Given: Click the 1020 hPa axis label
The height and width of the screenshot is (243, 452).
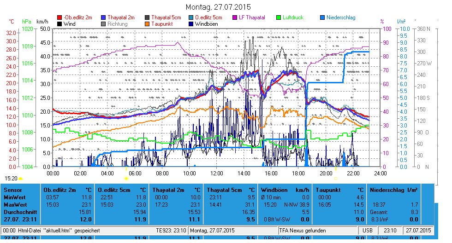Looking at the screenshot, I should [27, 29].
